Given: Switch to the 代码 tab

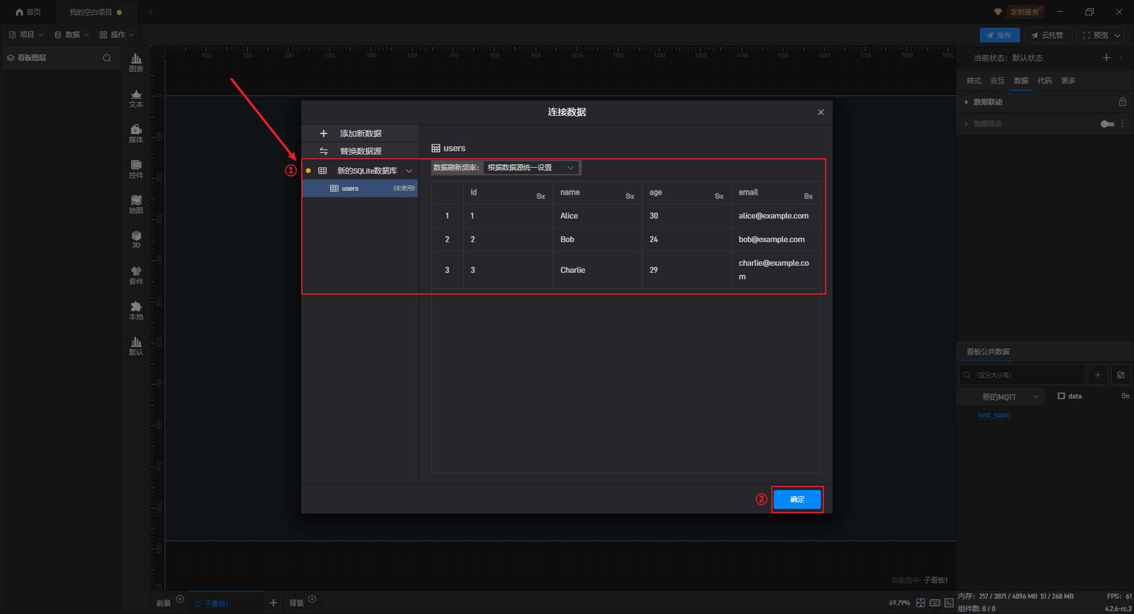Looking at the screenshot, I should coord(1044,81).
